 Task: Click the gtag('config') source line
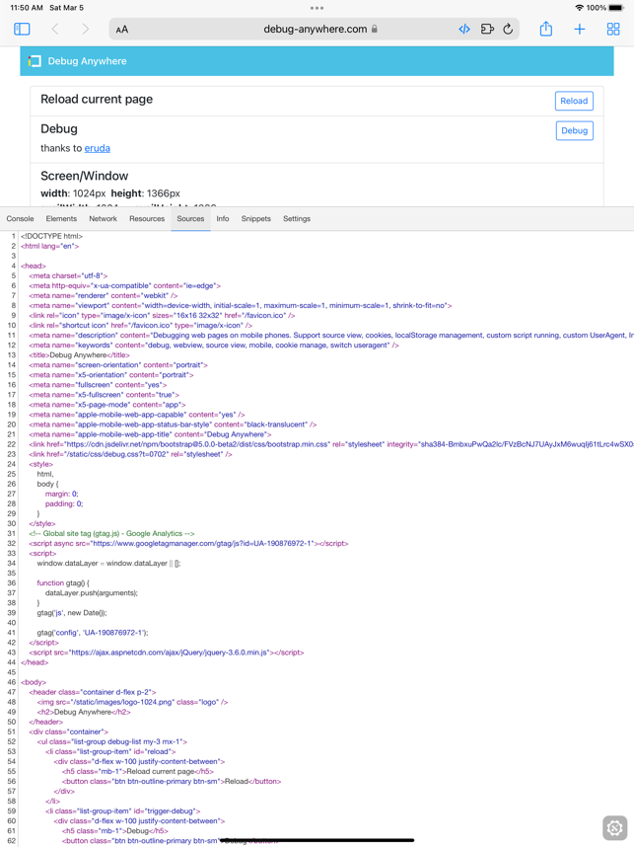pyautogui.click(x=93, y=633)
